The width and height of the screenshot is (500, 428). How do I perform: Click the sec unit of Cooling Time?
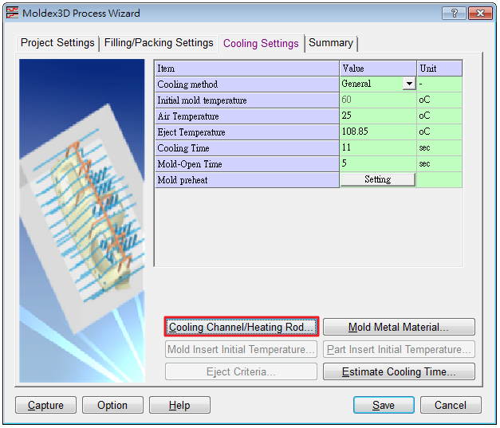click(439, 147)
